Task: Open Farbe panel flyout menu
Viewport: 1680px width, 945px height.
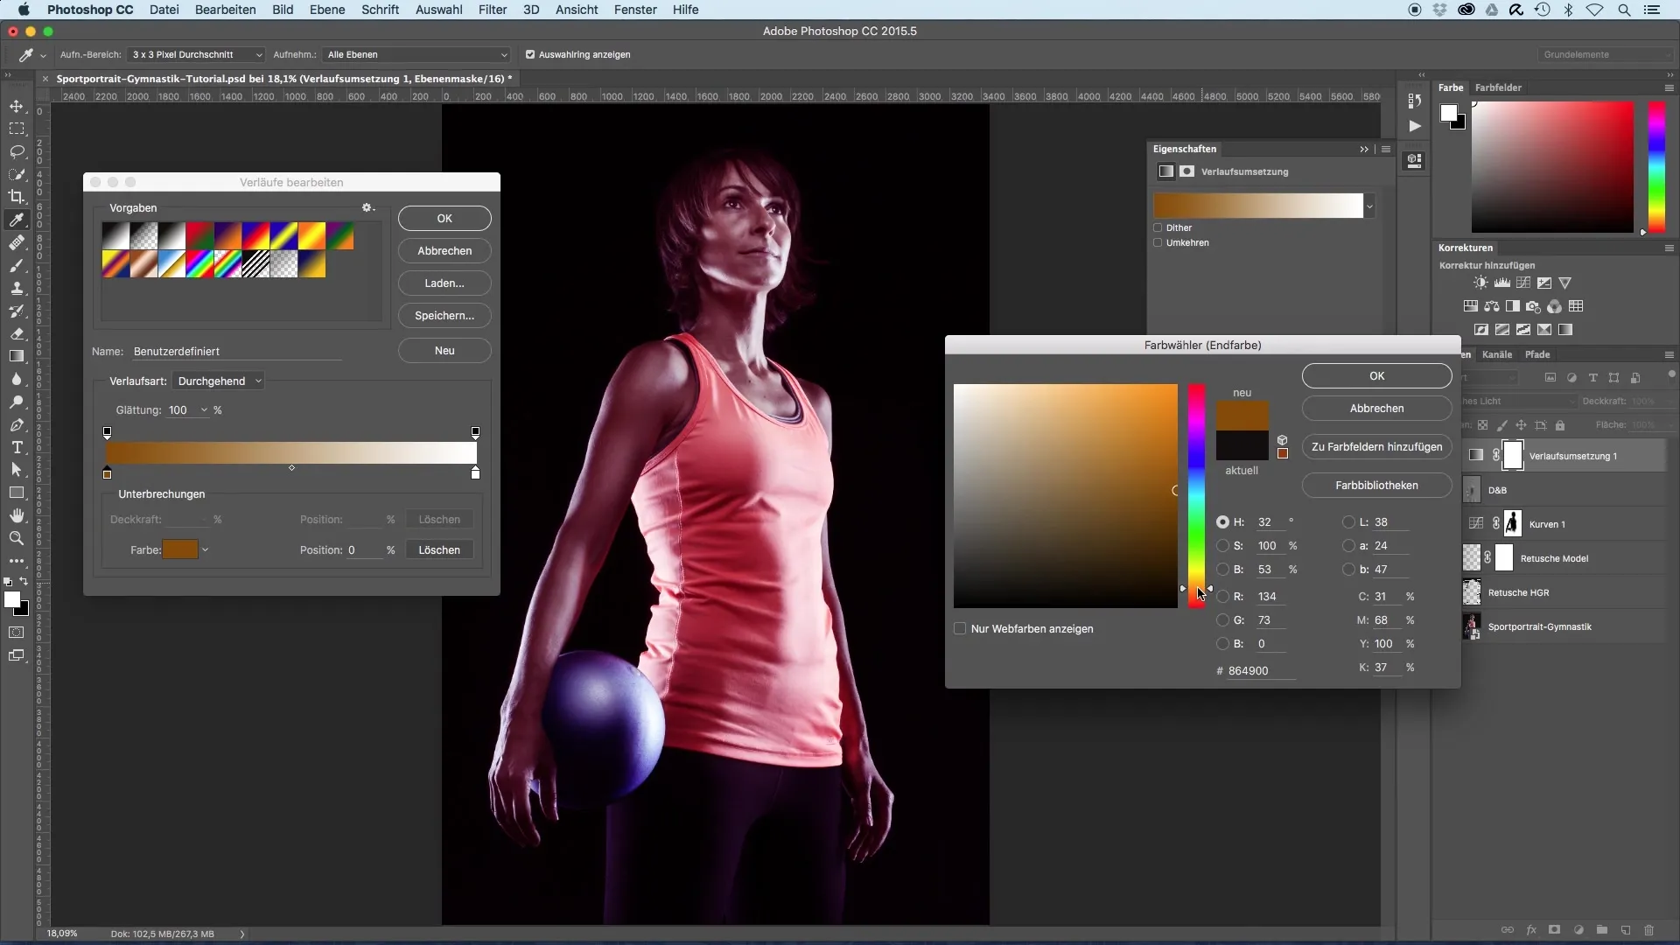Action: click(1669, 87)
